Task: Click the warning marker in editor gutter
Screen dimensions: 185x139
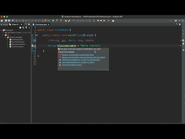Action: pos(32,46)
